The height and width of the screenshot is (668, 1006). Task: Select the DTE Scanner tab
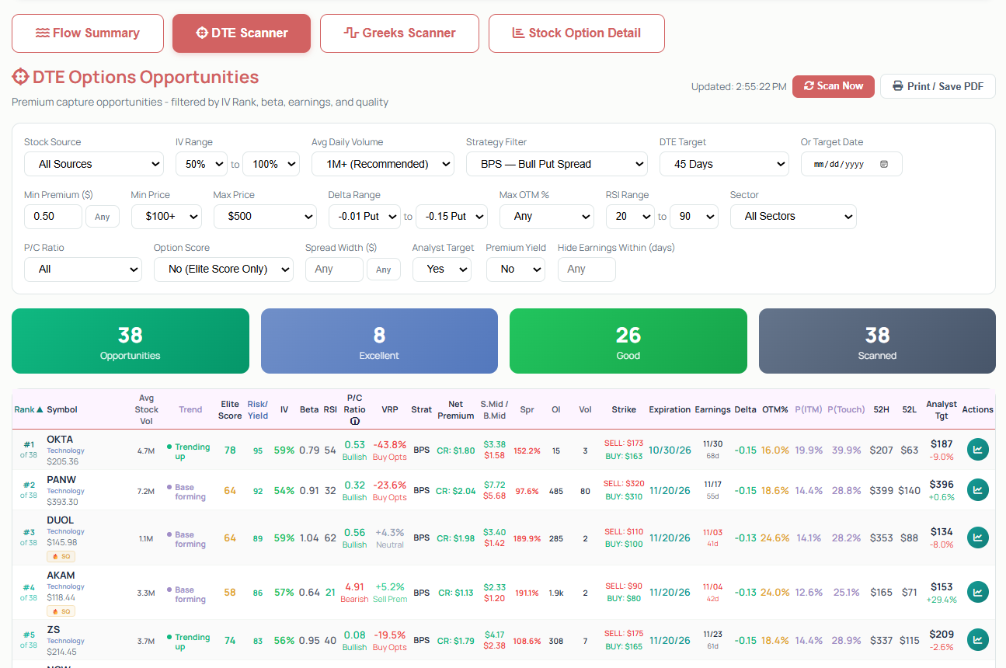(x=242, y=33)
